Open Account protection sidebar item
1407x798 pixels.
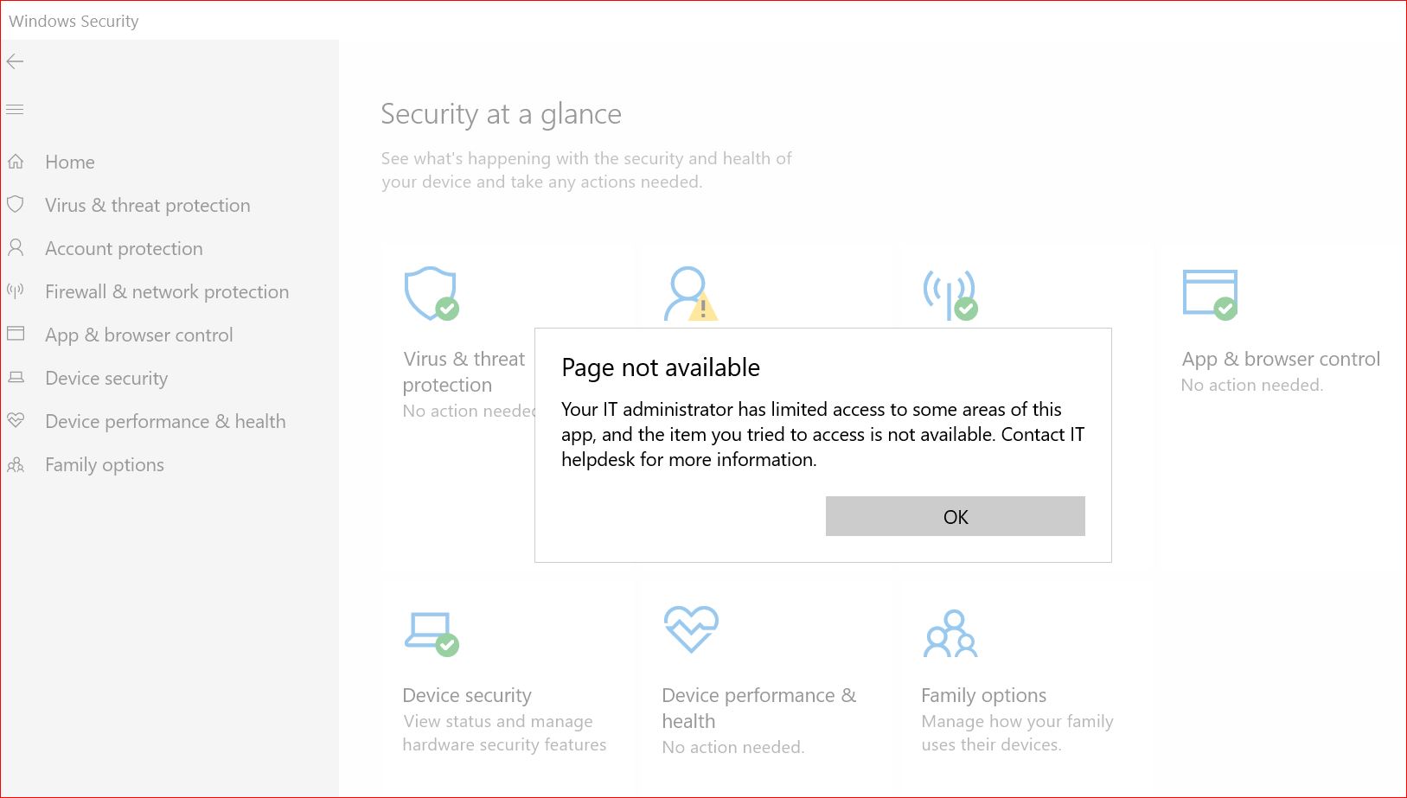click(x=124, y=248)
